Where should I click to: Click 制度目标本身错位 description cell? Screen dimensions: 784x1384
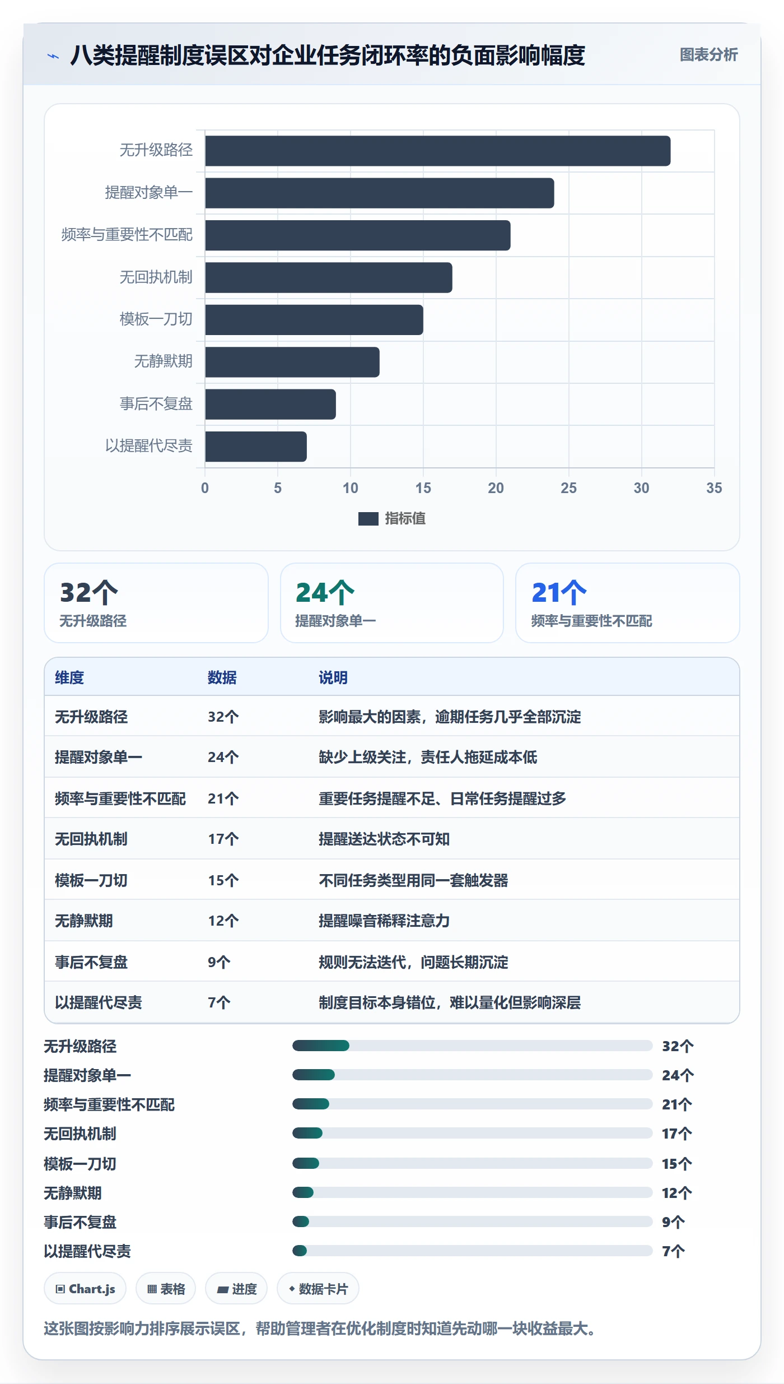click(450, 1002)
